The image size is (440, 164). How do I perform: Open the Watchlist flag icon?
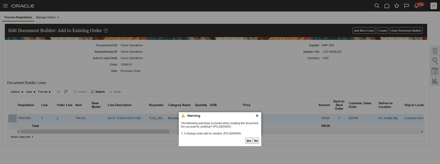(407, 6)
